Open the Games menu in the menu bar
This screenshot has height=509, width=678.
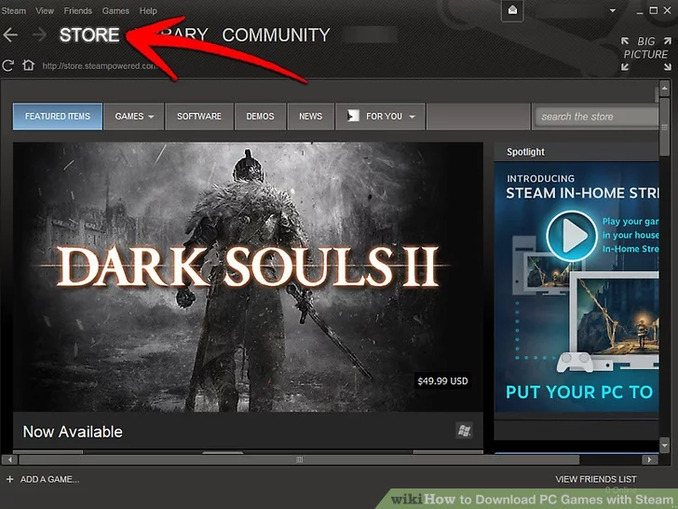115,11
